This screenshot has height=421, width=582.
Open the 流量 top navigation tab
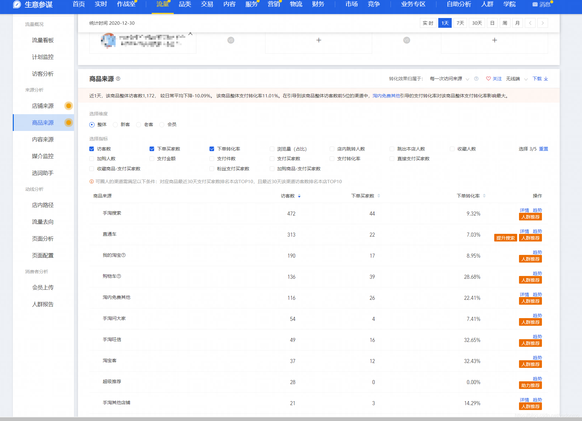(x=163, y=4)
